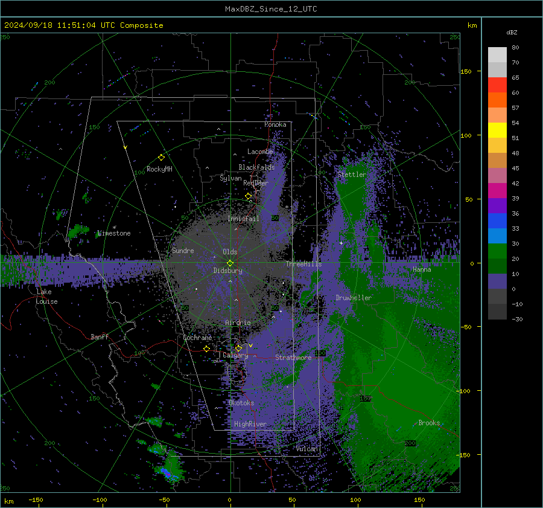Image resolution: width=543 pixels, height=508 pixels.
Task: Click the Okotoks town label
Action: point(241,403)
